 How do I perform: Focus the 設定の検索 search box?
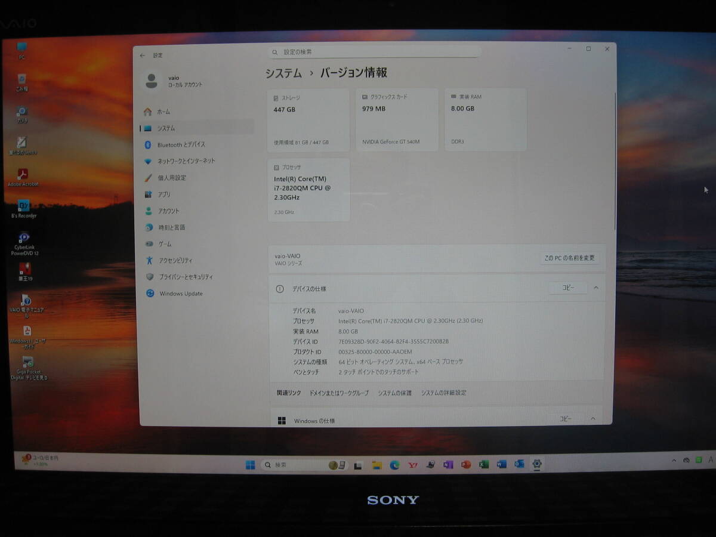pos(374,52)
